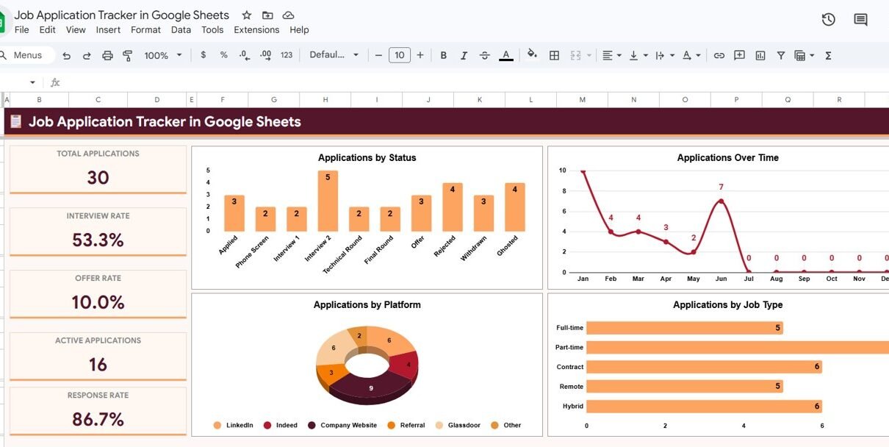Click the decrease font size minus button
Viewport: 889px width, 447px height.
click(x=378, y=55)
